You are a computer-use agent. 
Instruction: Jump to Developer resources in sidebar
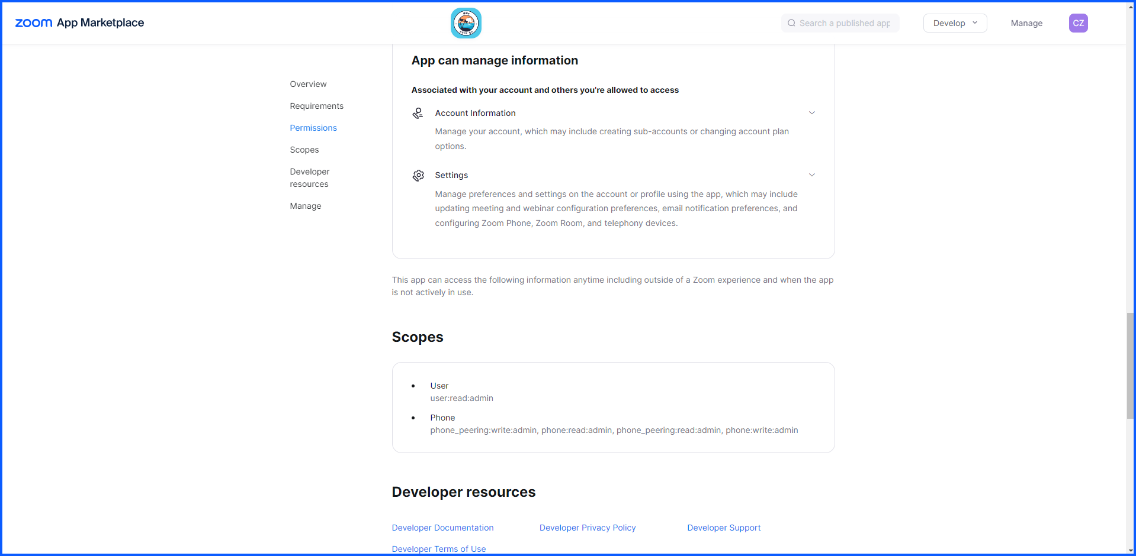coord(310,177)
